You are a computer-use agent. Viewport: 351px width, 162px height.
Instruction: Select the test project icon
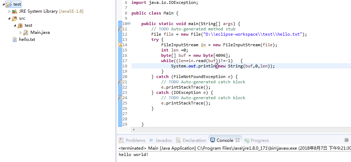9,4
